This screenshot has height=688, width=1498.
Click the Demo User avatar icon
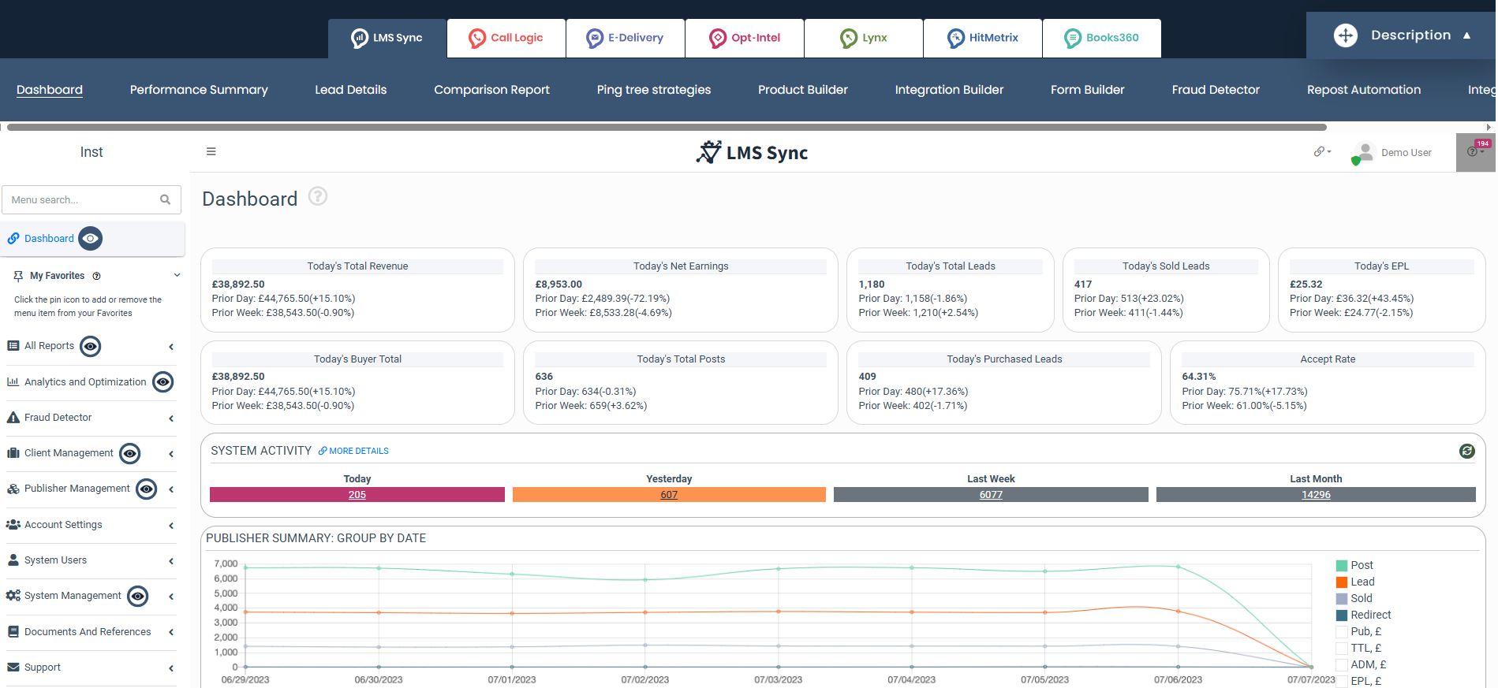pyautogui.click(x=1365, y=152)
